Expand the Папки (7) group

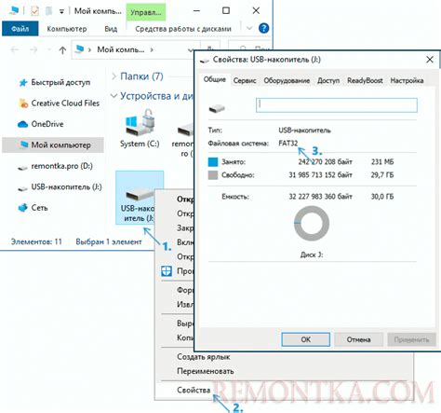click(114, 76)
